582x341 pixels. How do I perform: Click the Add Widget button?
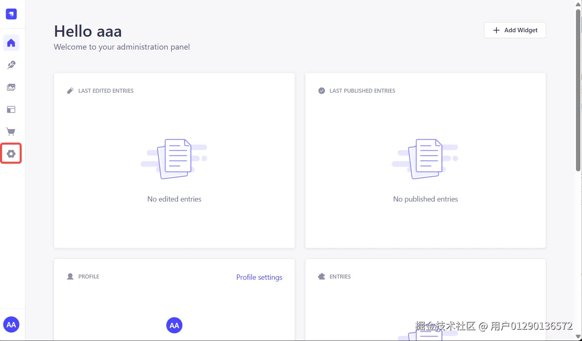(x=515, y=30)
